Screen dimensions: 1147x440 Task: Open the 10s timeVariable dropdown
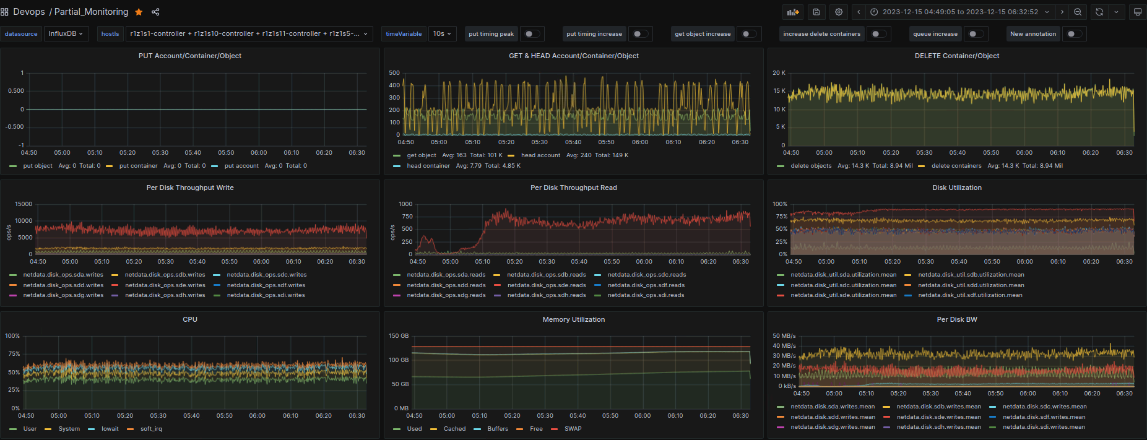pos(442,34)
